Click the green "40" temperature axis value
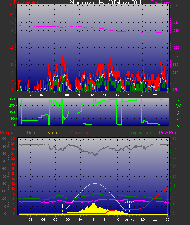190x225 pixels. click(x=174, y=139)
